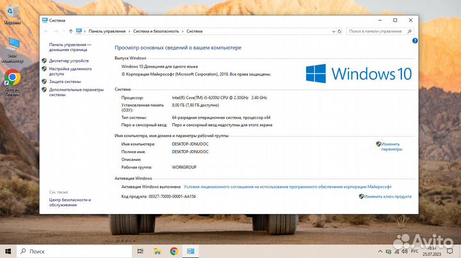Click the search magnifier in Control Panel
The width and height of the screenshot is (461, 258).
pos(410,31)
